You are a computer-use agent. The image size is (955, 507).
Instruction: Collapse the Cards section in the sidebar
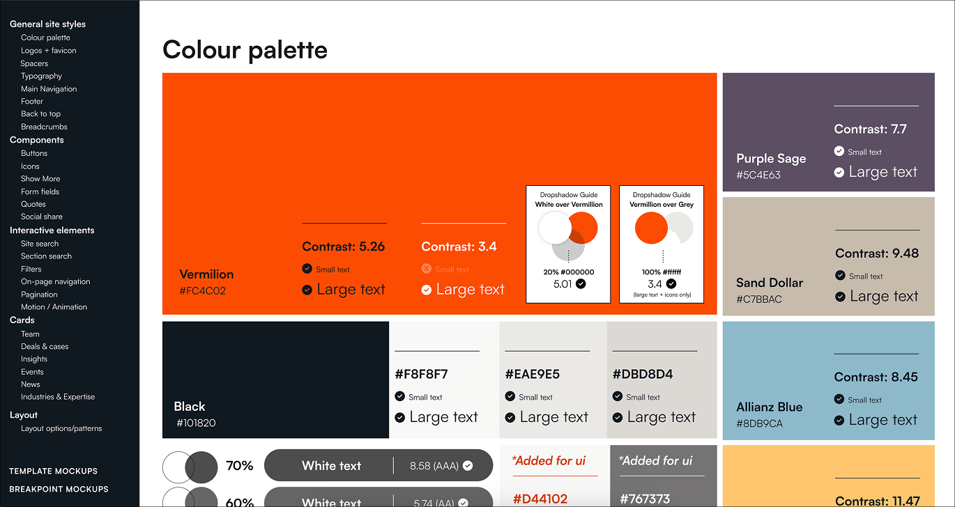22,320
